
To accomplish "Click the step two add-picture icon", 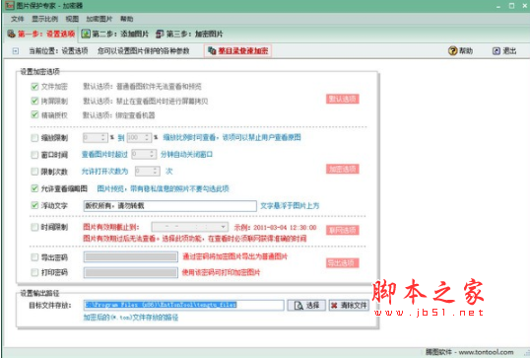I will 86,34.
